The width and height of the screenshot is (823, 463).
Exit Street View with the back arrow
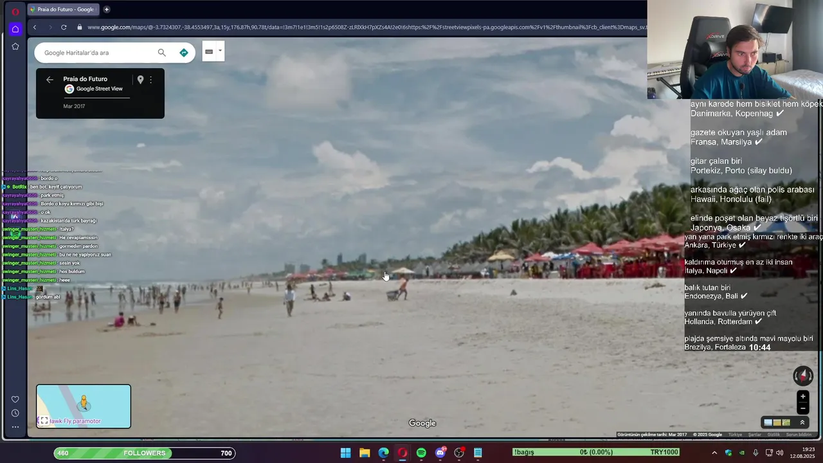pos(50,80)
